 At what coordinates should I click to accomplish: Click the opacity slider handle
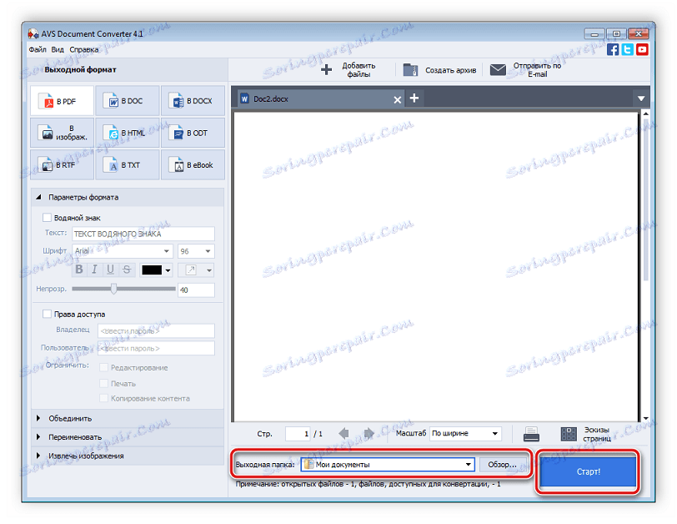113,289
